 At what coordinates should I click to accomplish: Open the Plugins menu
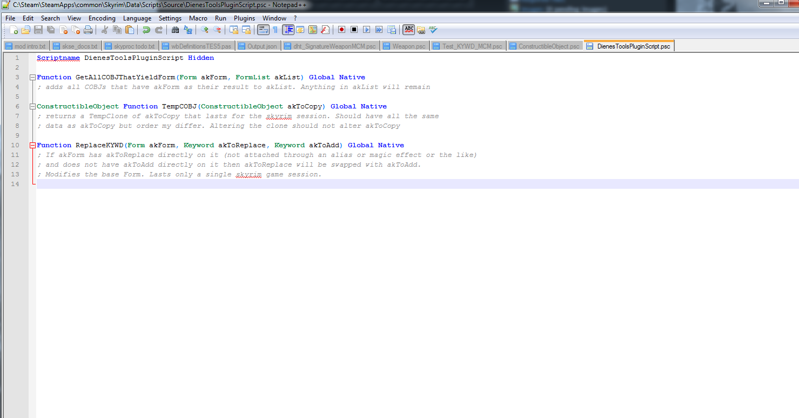click(x=244, y=18)
